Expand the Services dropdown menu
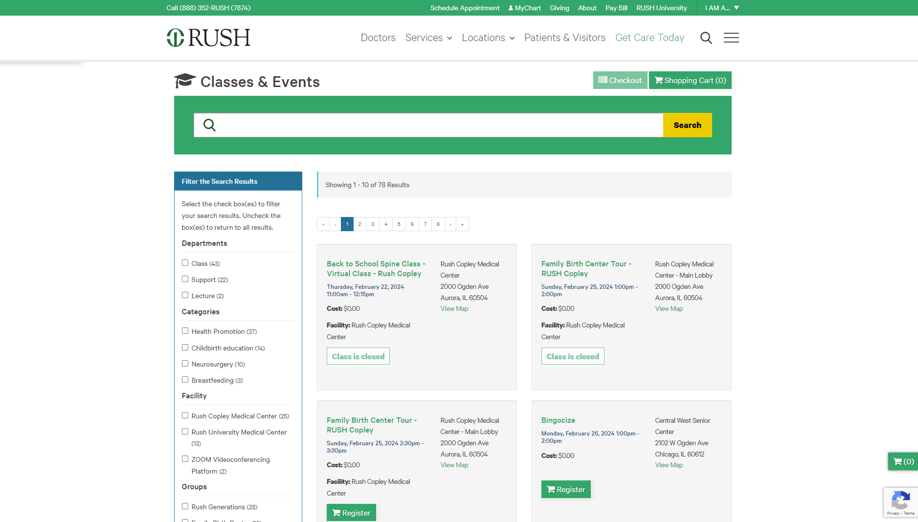The height and width of the screenshot is (522, 918). (x=428, y=38)
